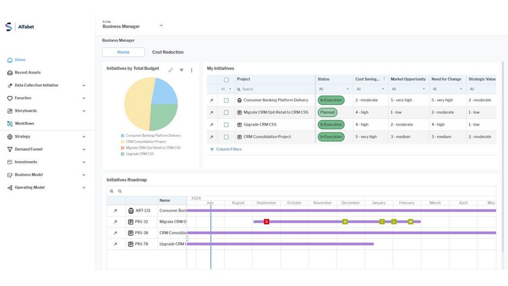This screenshot has width=508, height=286.
Task: Click the Investments icon
Action: click(x=10, y=162)
